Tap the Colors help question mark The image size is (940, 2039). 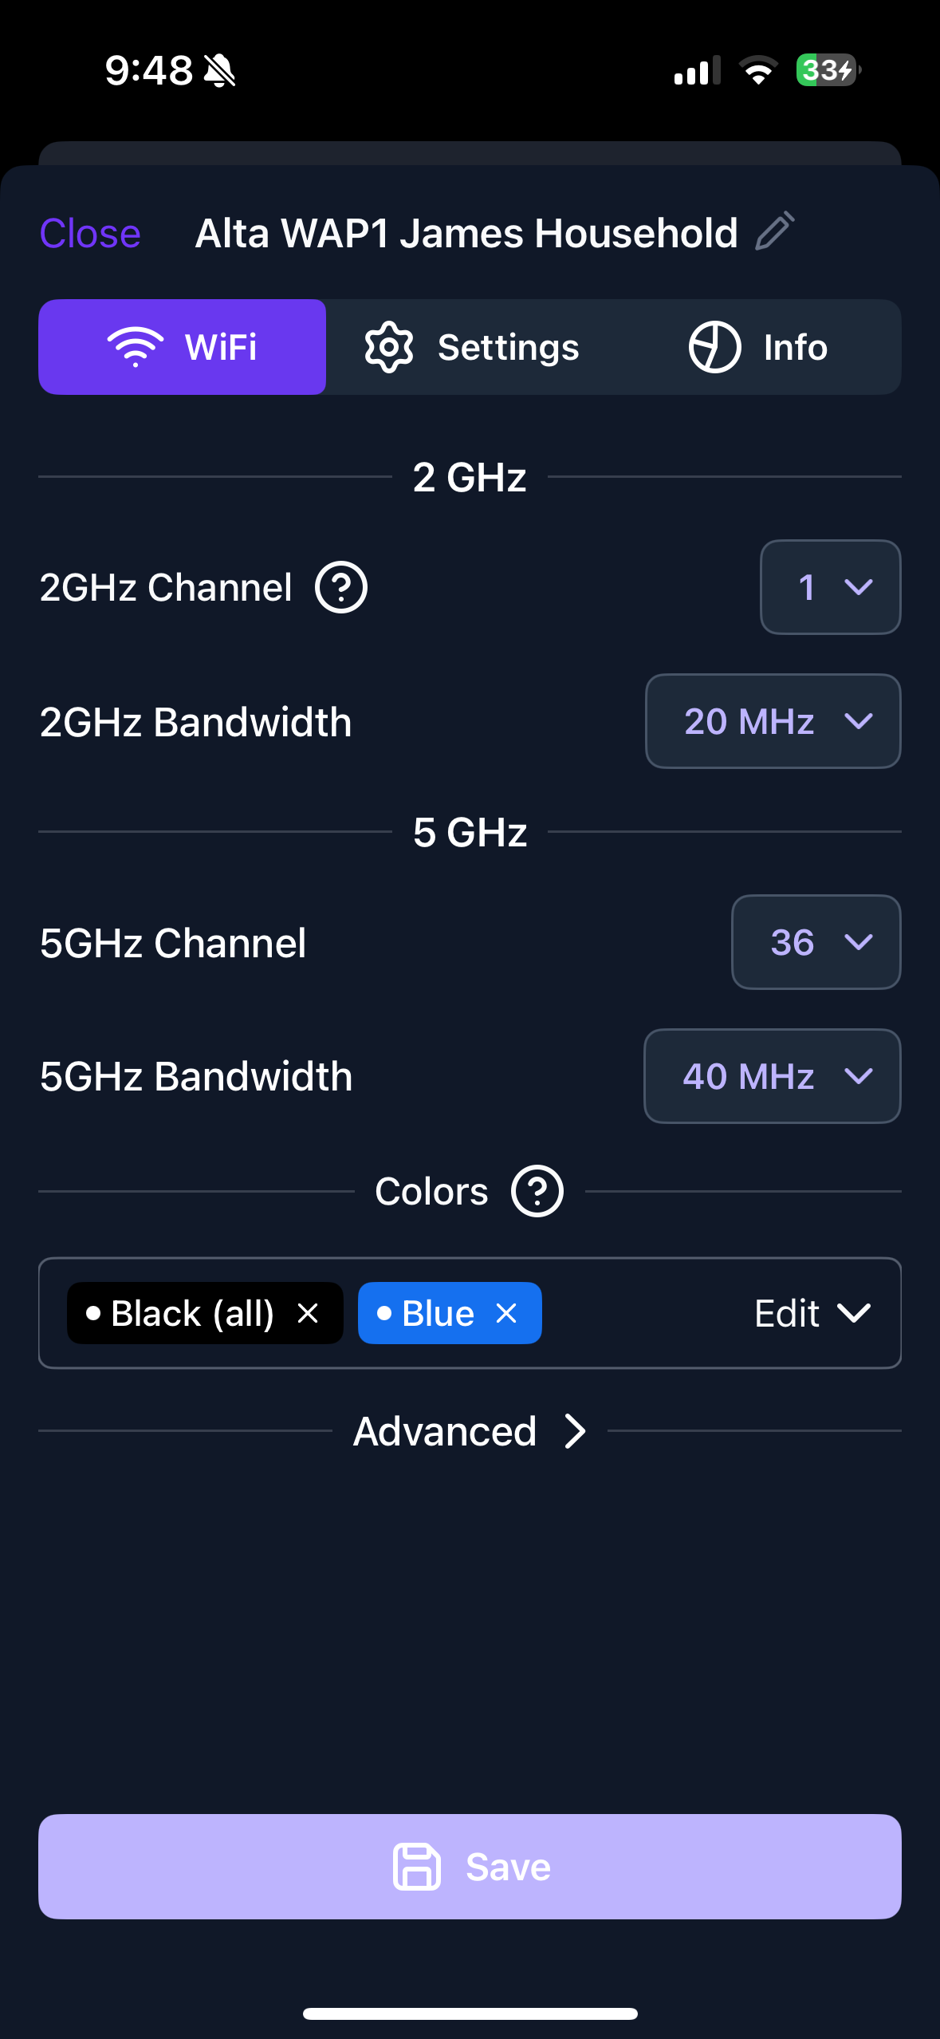(x=537, y=1192)
